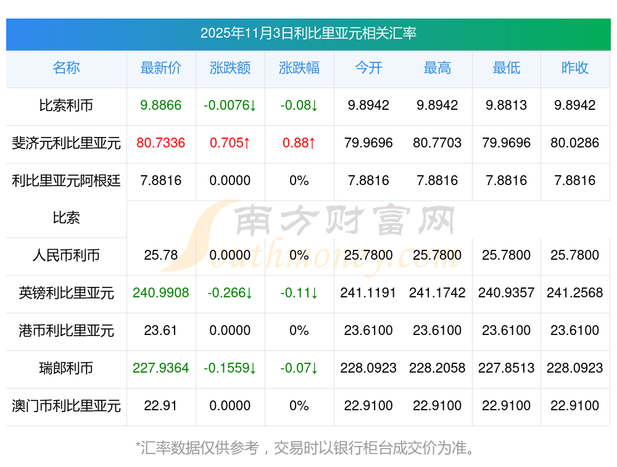Click lowest value 227.8513

click(x=507, y=368)
